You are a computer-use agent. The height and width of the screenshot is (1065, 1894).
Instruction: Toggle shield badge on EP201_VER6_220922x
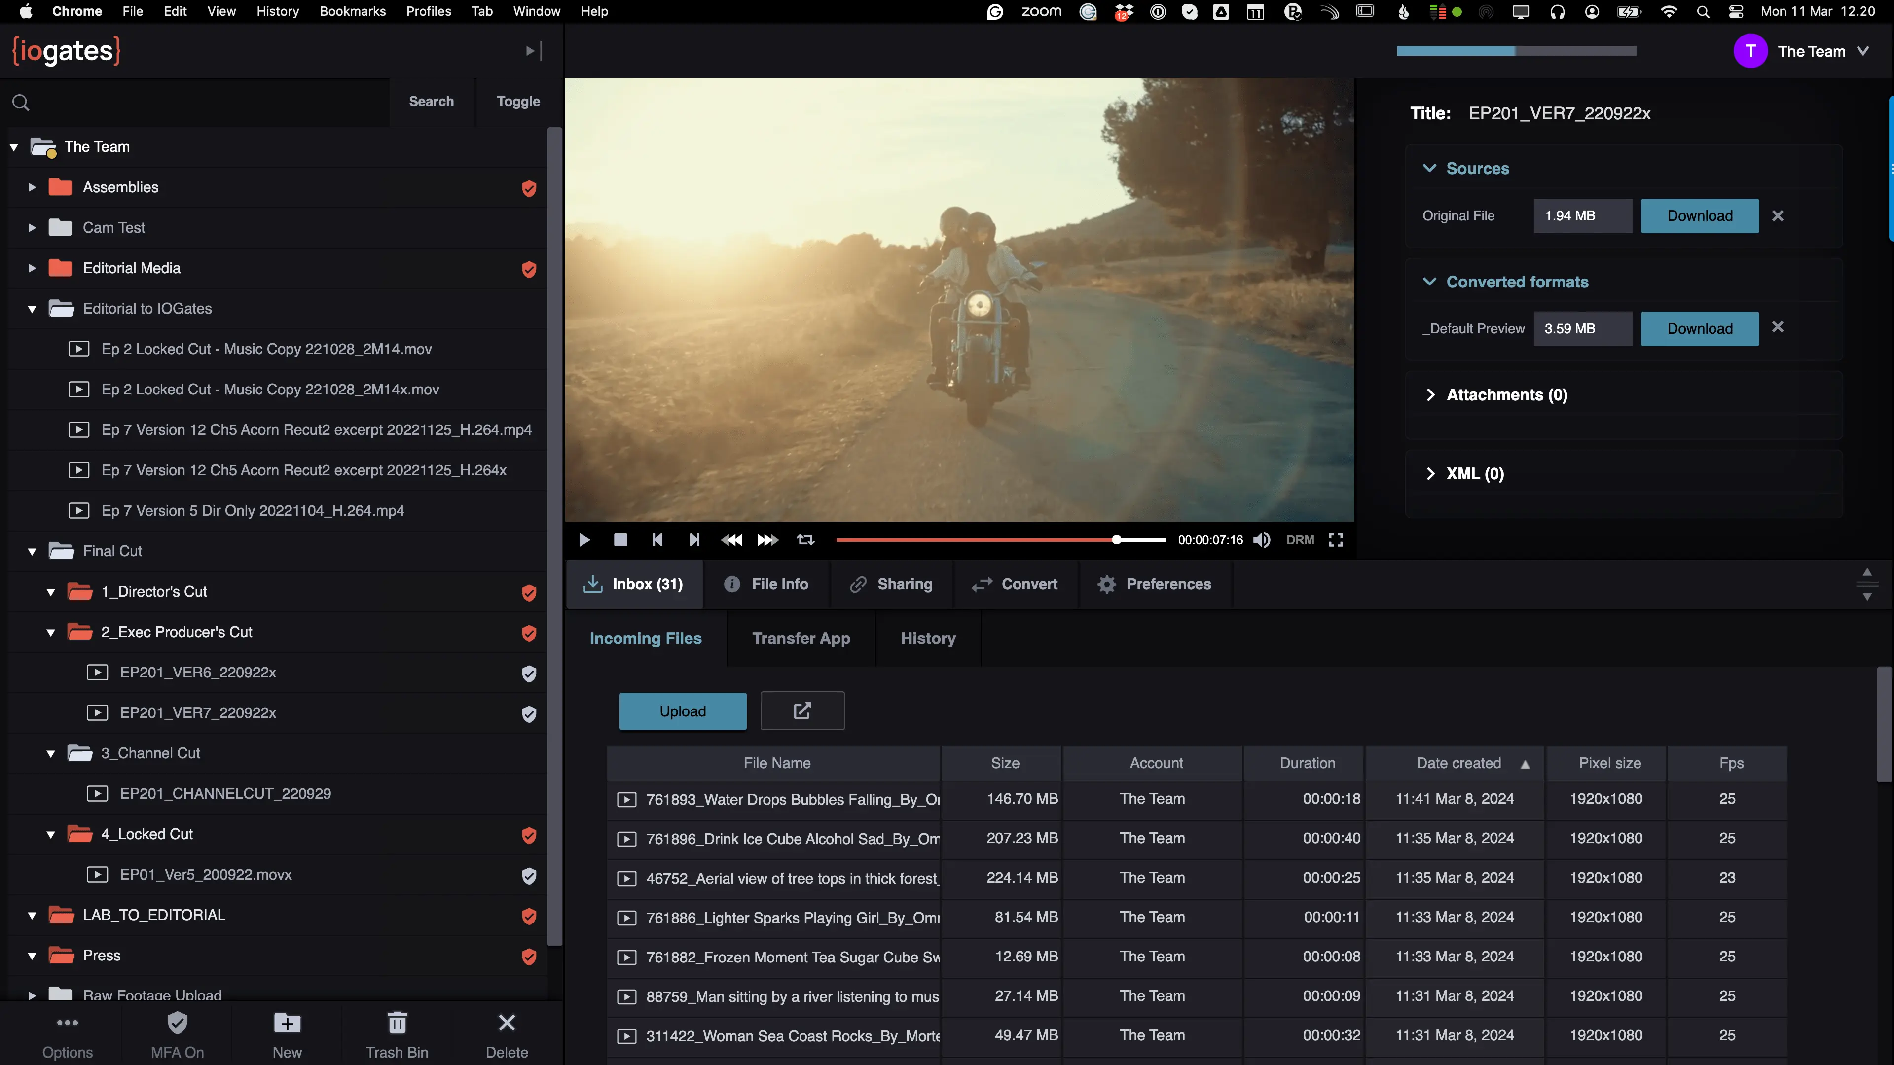click(529, 673)
